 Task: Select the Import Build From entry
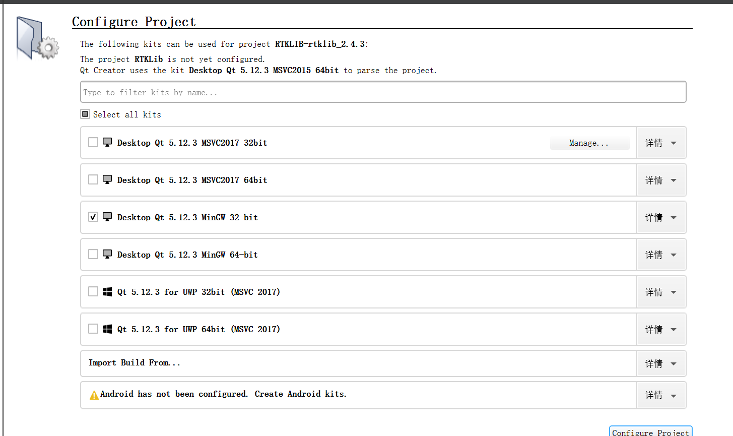tap(302, 363)
